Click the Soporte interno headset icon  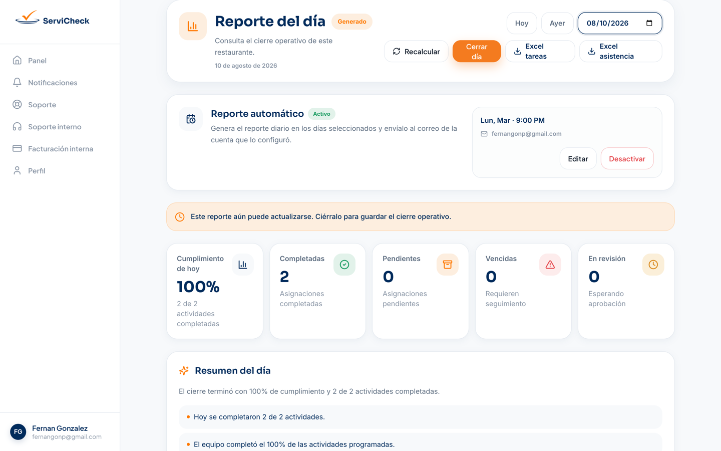(x=17, y=126)
